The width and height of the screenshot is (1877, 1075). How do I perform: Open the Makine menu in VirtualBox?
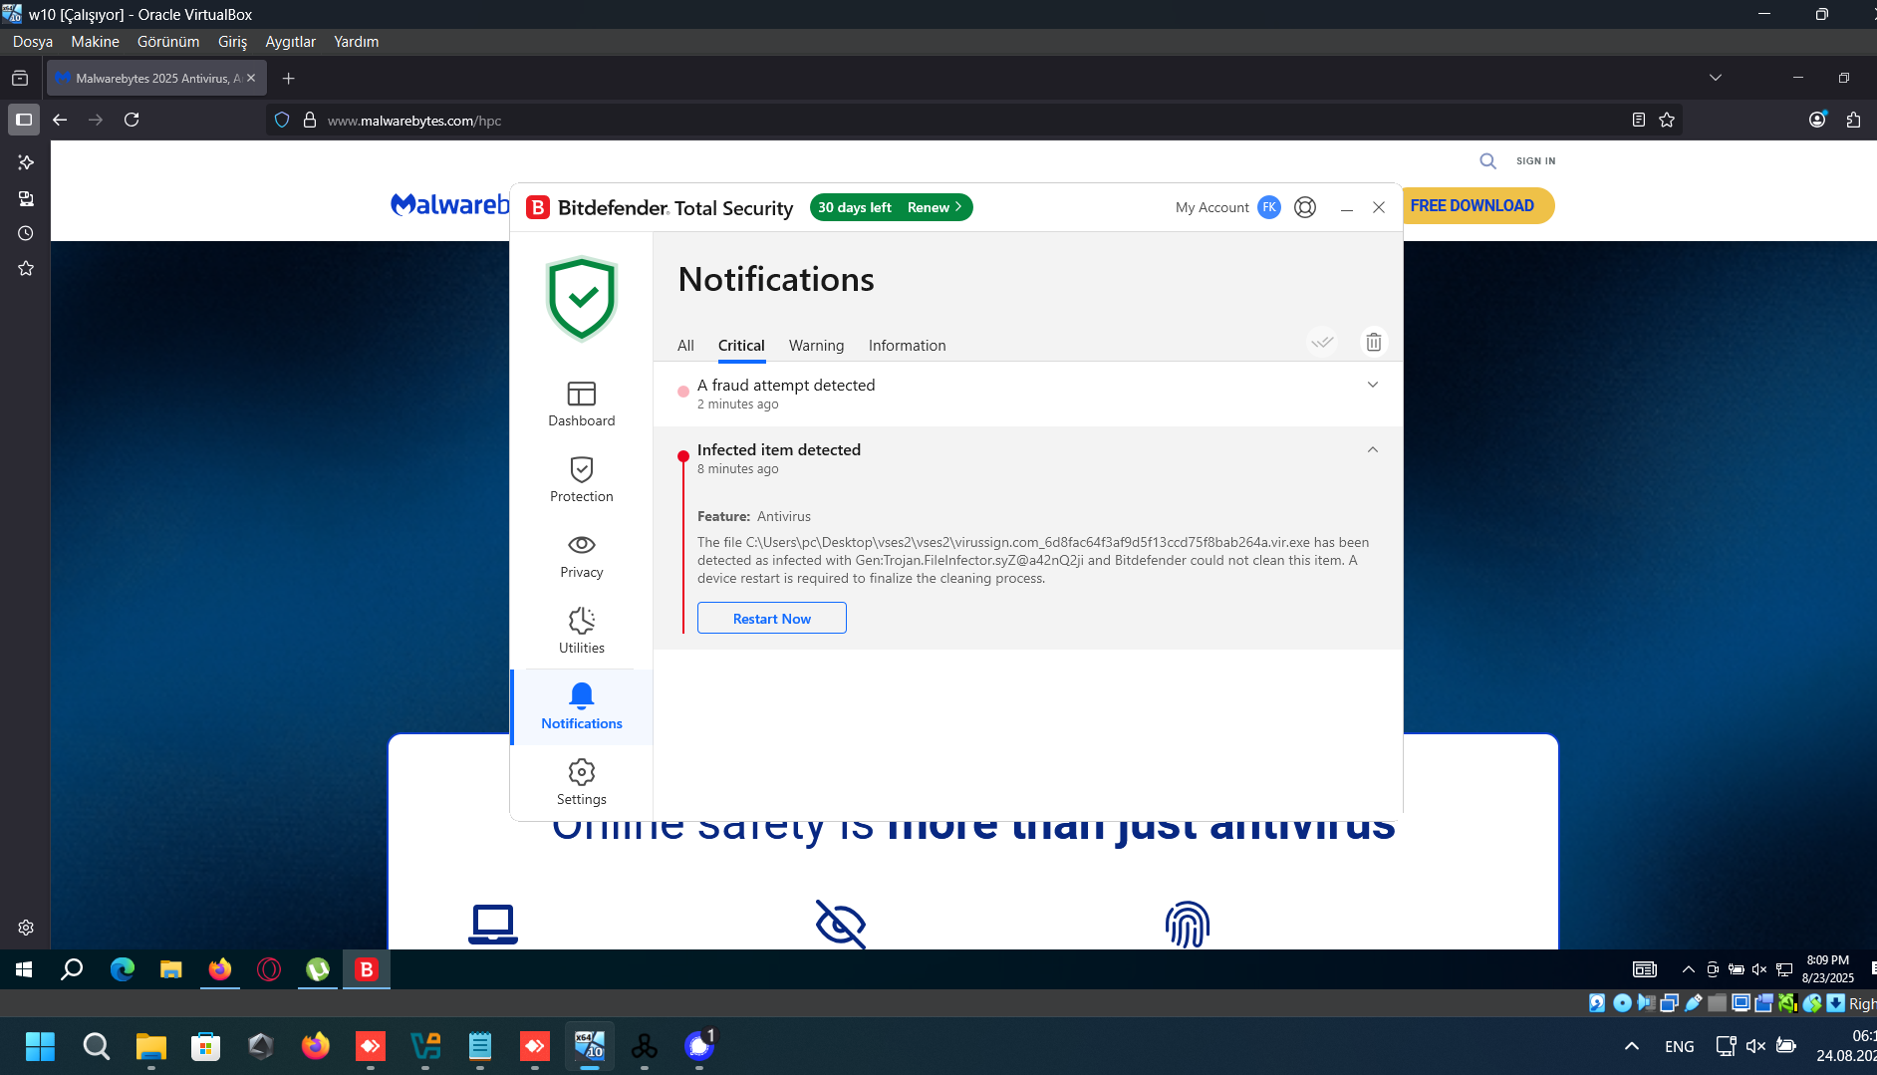95,41
